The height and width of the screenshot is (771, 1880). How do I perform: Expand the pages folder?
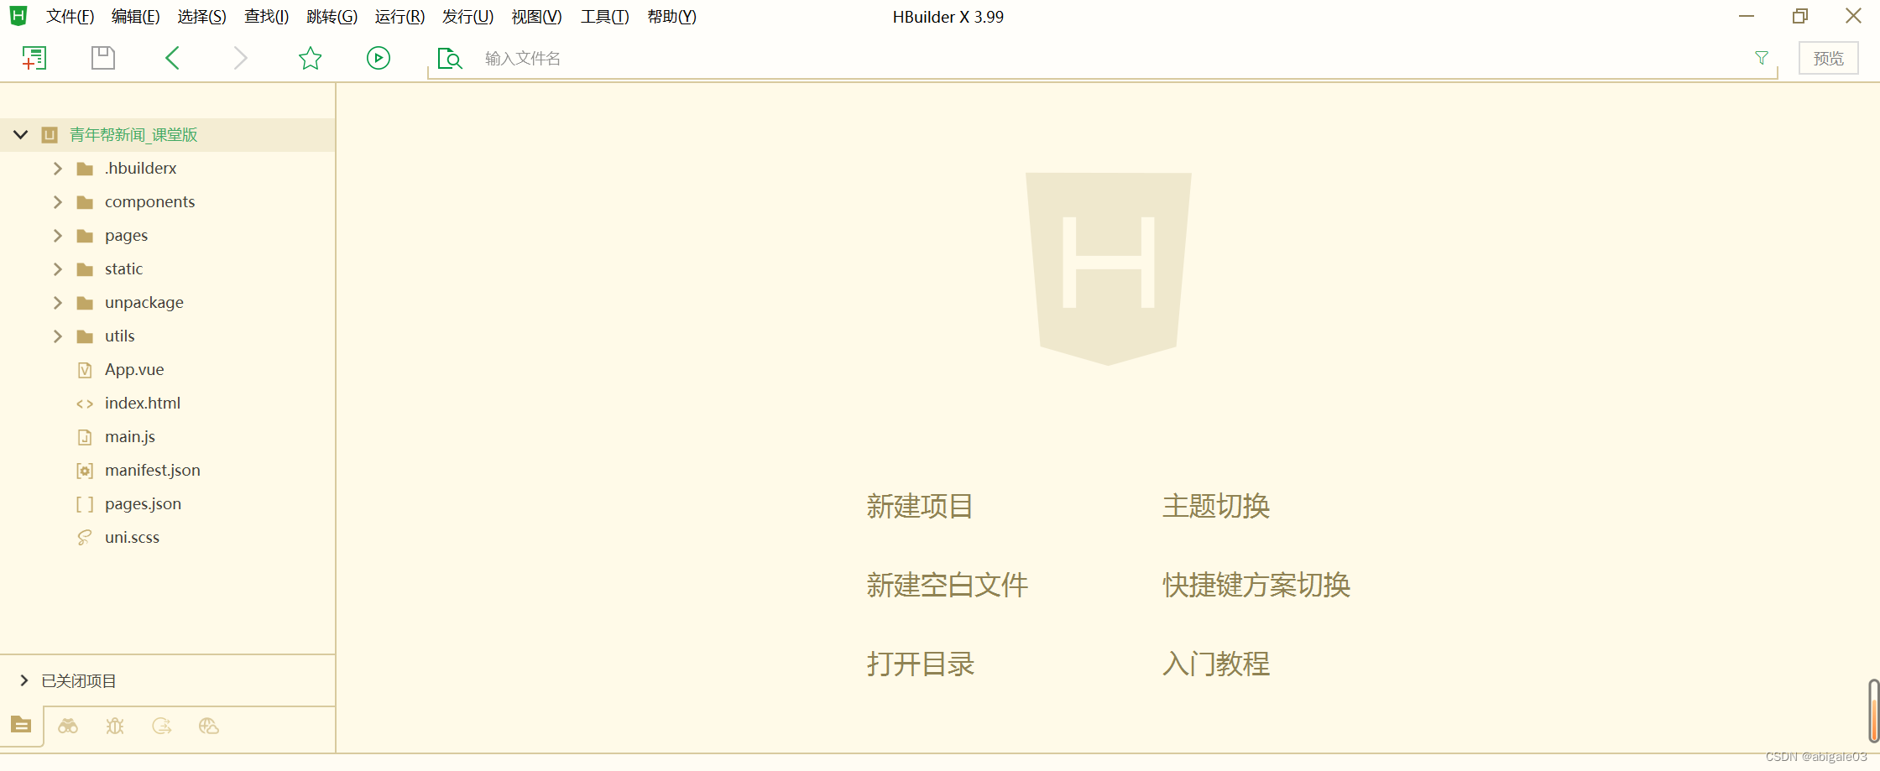pyautogui.click(x=57, y=235)
